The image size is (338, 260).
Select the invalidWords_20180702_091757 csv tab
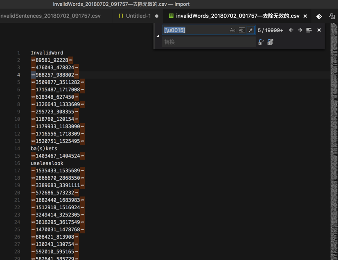(x=238, y=16)
